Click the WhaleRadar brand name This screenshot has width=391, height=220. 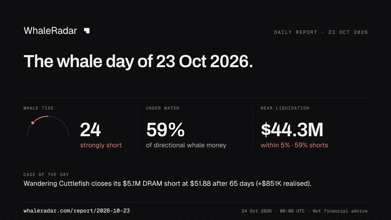click(50, 31)
